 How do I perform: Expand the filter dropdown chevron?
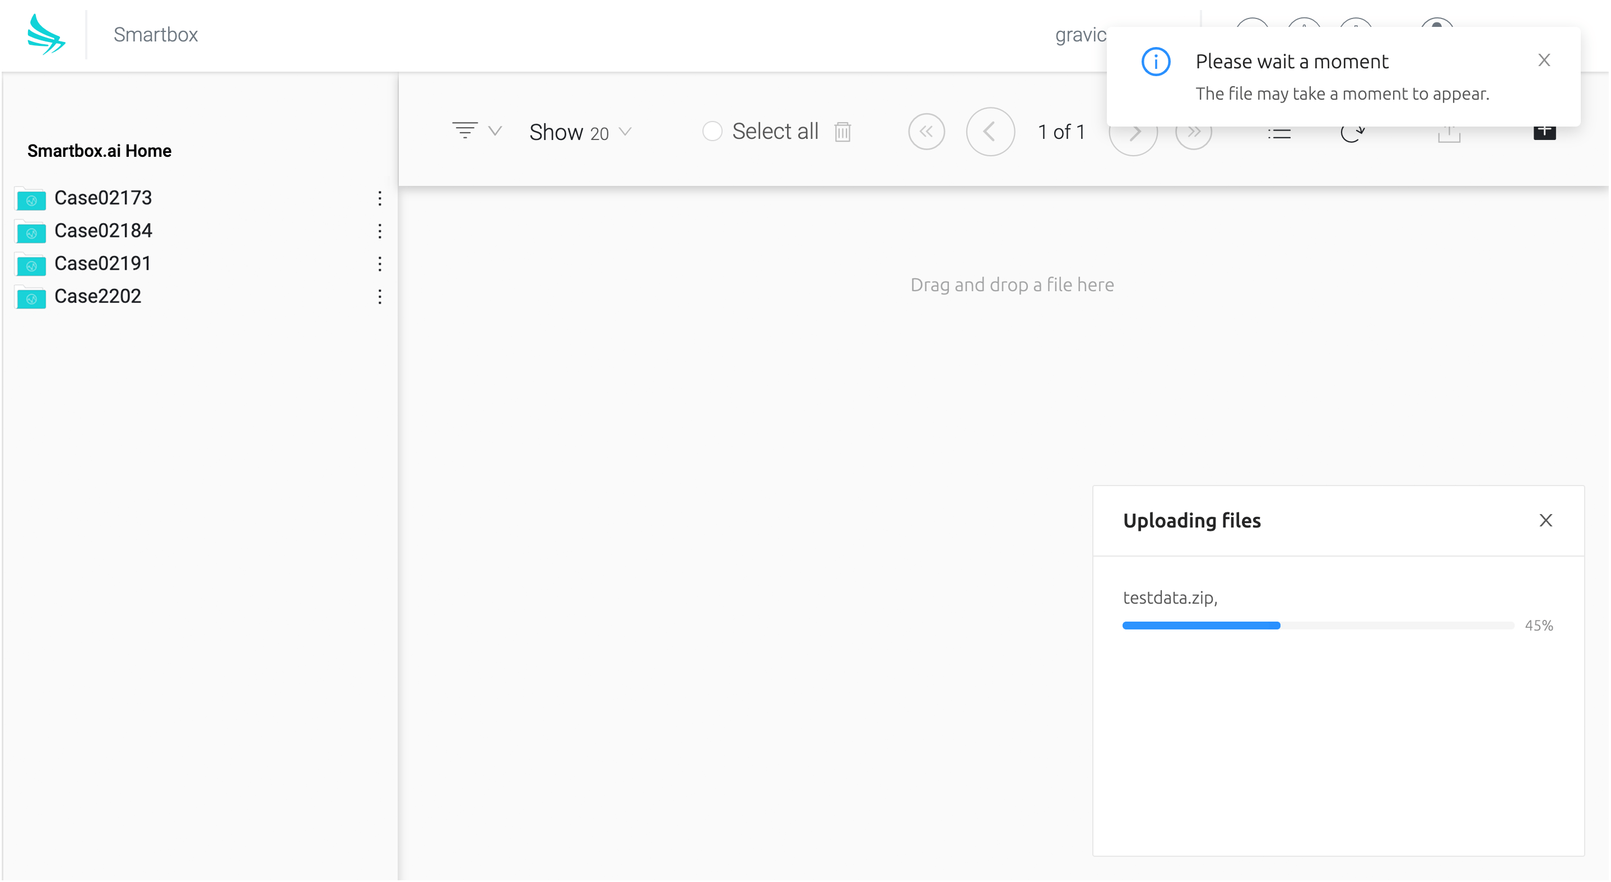pos(495,131)
